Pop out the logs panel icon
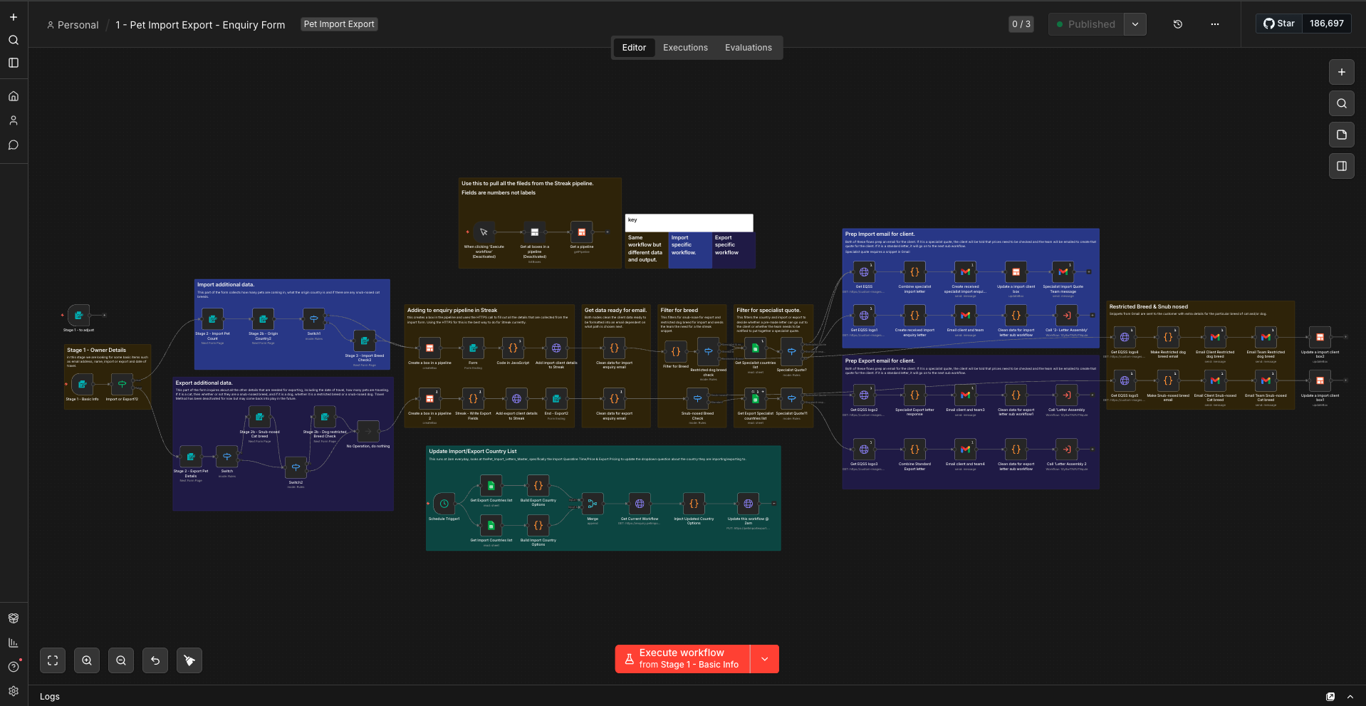This screenshot has height=706, width=1366. click(1330, 697)
